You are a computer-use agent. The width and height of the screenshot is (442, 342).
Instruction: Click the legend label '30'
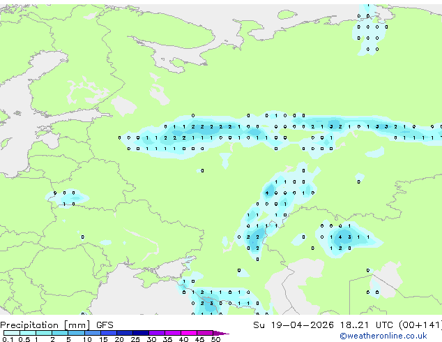(152, 339)
